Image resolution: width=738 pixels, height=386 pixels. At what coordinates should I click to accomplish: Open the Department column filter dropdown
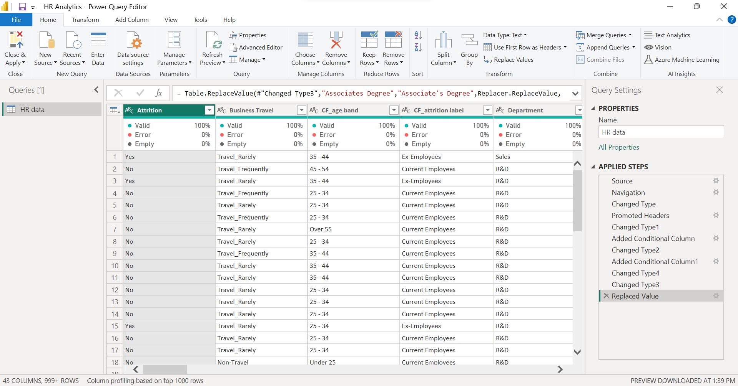click(579, 110)
